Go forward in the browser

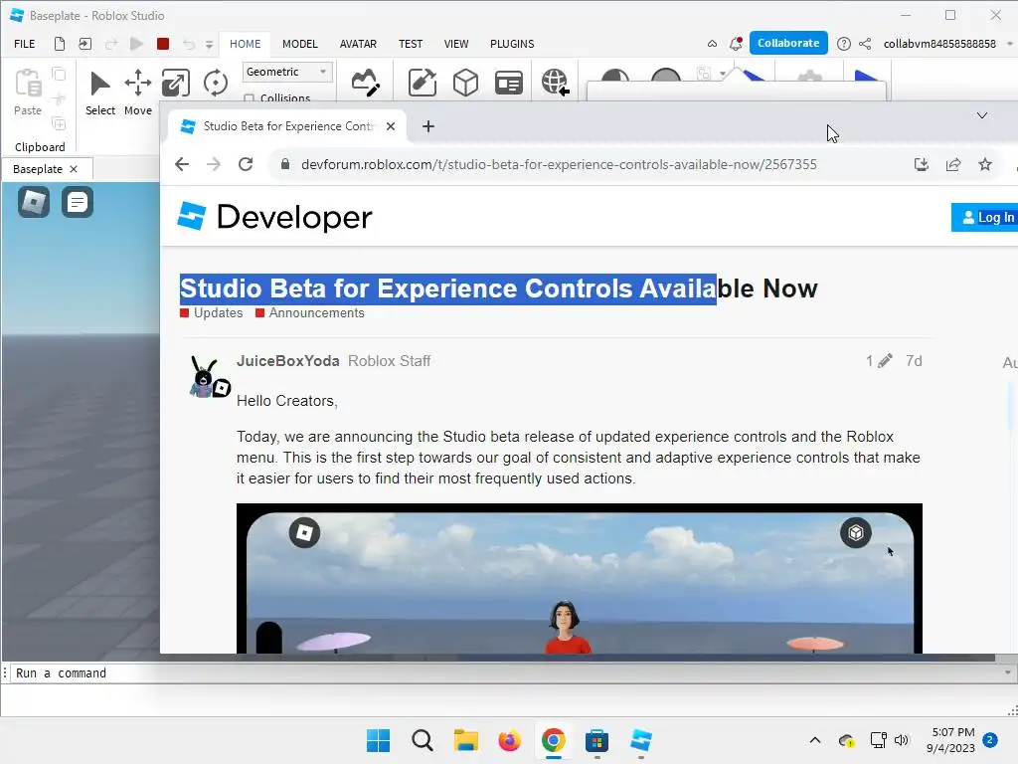pyautogui.click(x=214, y=164)
